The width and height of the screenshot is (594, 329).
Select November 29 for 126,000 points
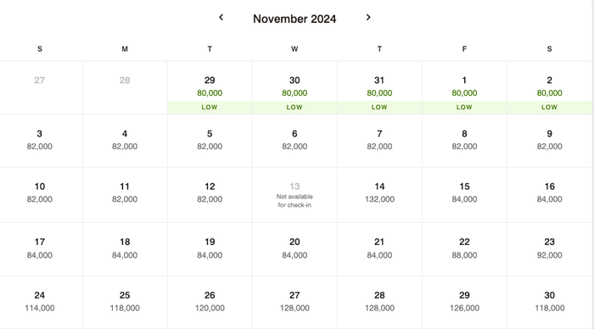[464, 302]
